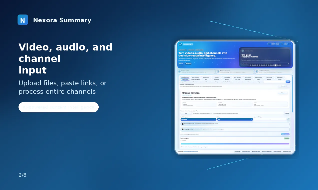Open the Purchases tab
318x190 pixels.
(x=217, y=79)
